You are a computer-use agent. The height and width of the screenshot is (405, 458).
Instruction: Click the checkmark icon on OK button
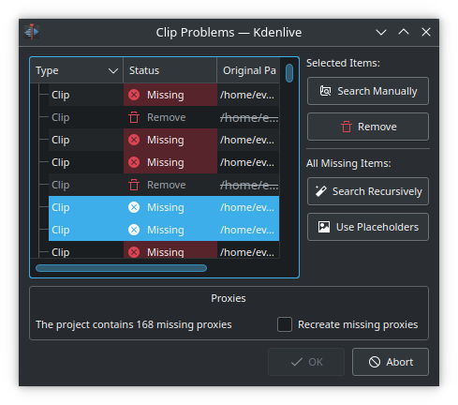(297, 362)
